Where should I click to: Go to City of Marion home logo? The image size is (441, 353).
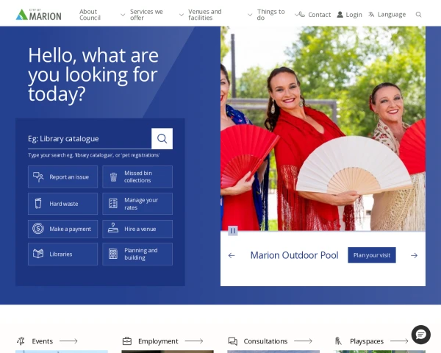[38, 15]
